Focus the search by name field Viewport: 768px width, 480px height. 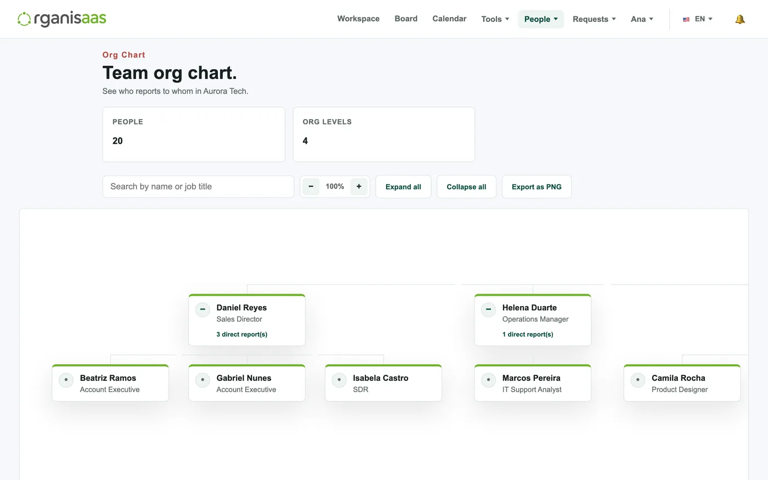click(199, 187)
